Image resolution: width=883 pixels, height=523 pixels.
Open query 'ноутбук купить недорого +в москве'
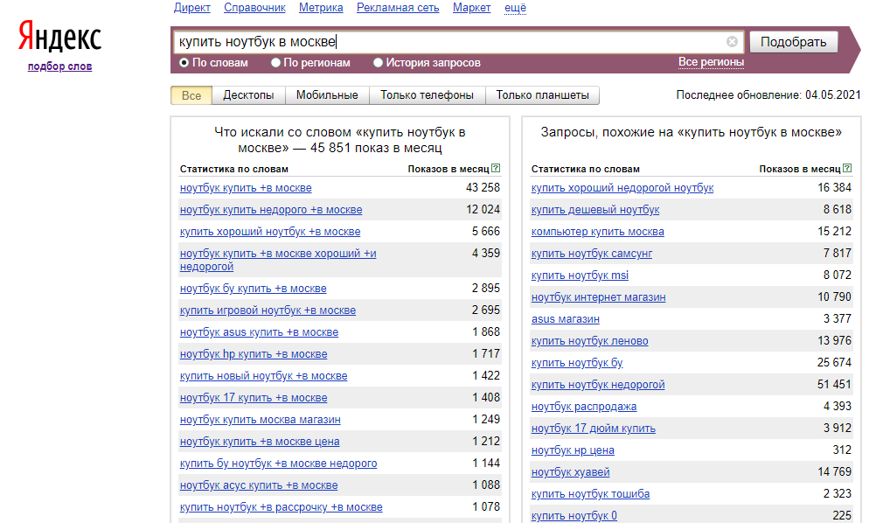(x=271, y=210)
